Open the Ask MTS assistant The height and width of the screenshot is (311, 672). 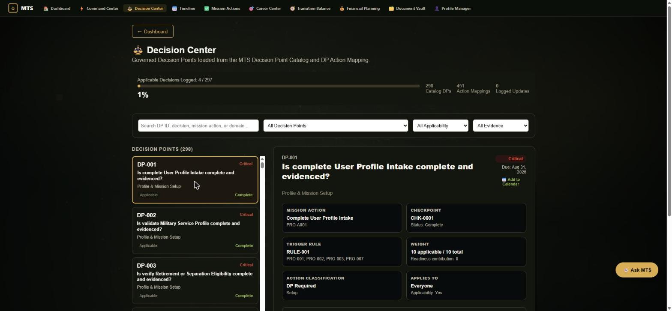coord(637,270)
